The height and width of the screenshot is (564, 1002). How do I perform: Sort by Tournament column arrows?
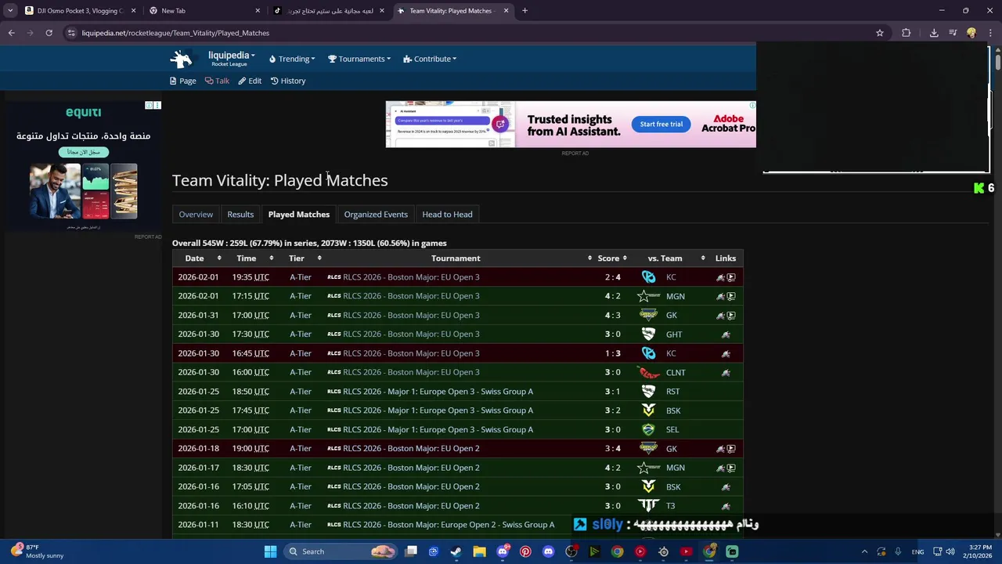click(589, 258)
